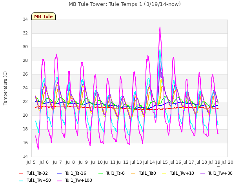This screenshot has width=251, height=188.
Task: Click the MB_tule label badge
Action: [44, 16]
